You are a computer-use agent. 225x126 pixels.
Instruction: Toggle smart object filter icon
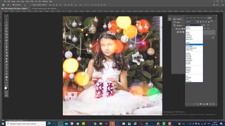209,22
